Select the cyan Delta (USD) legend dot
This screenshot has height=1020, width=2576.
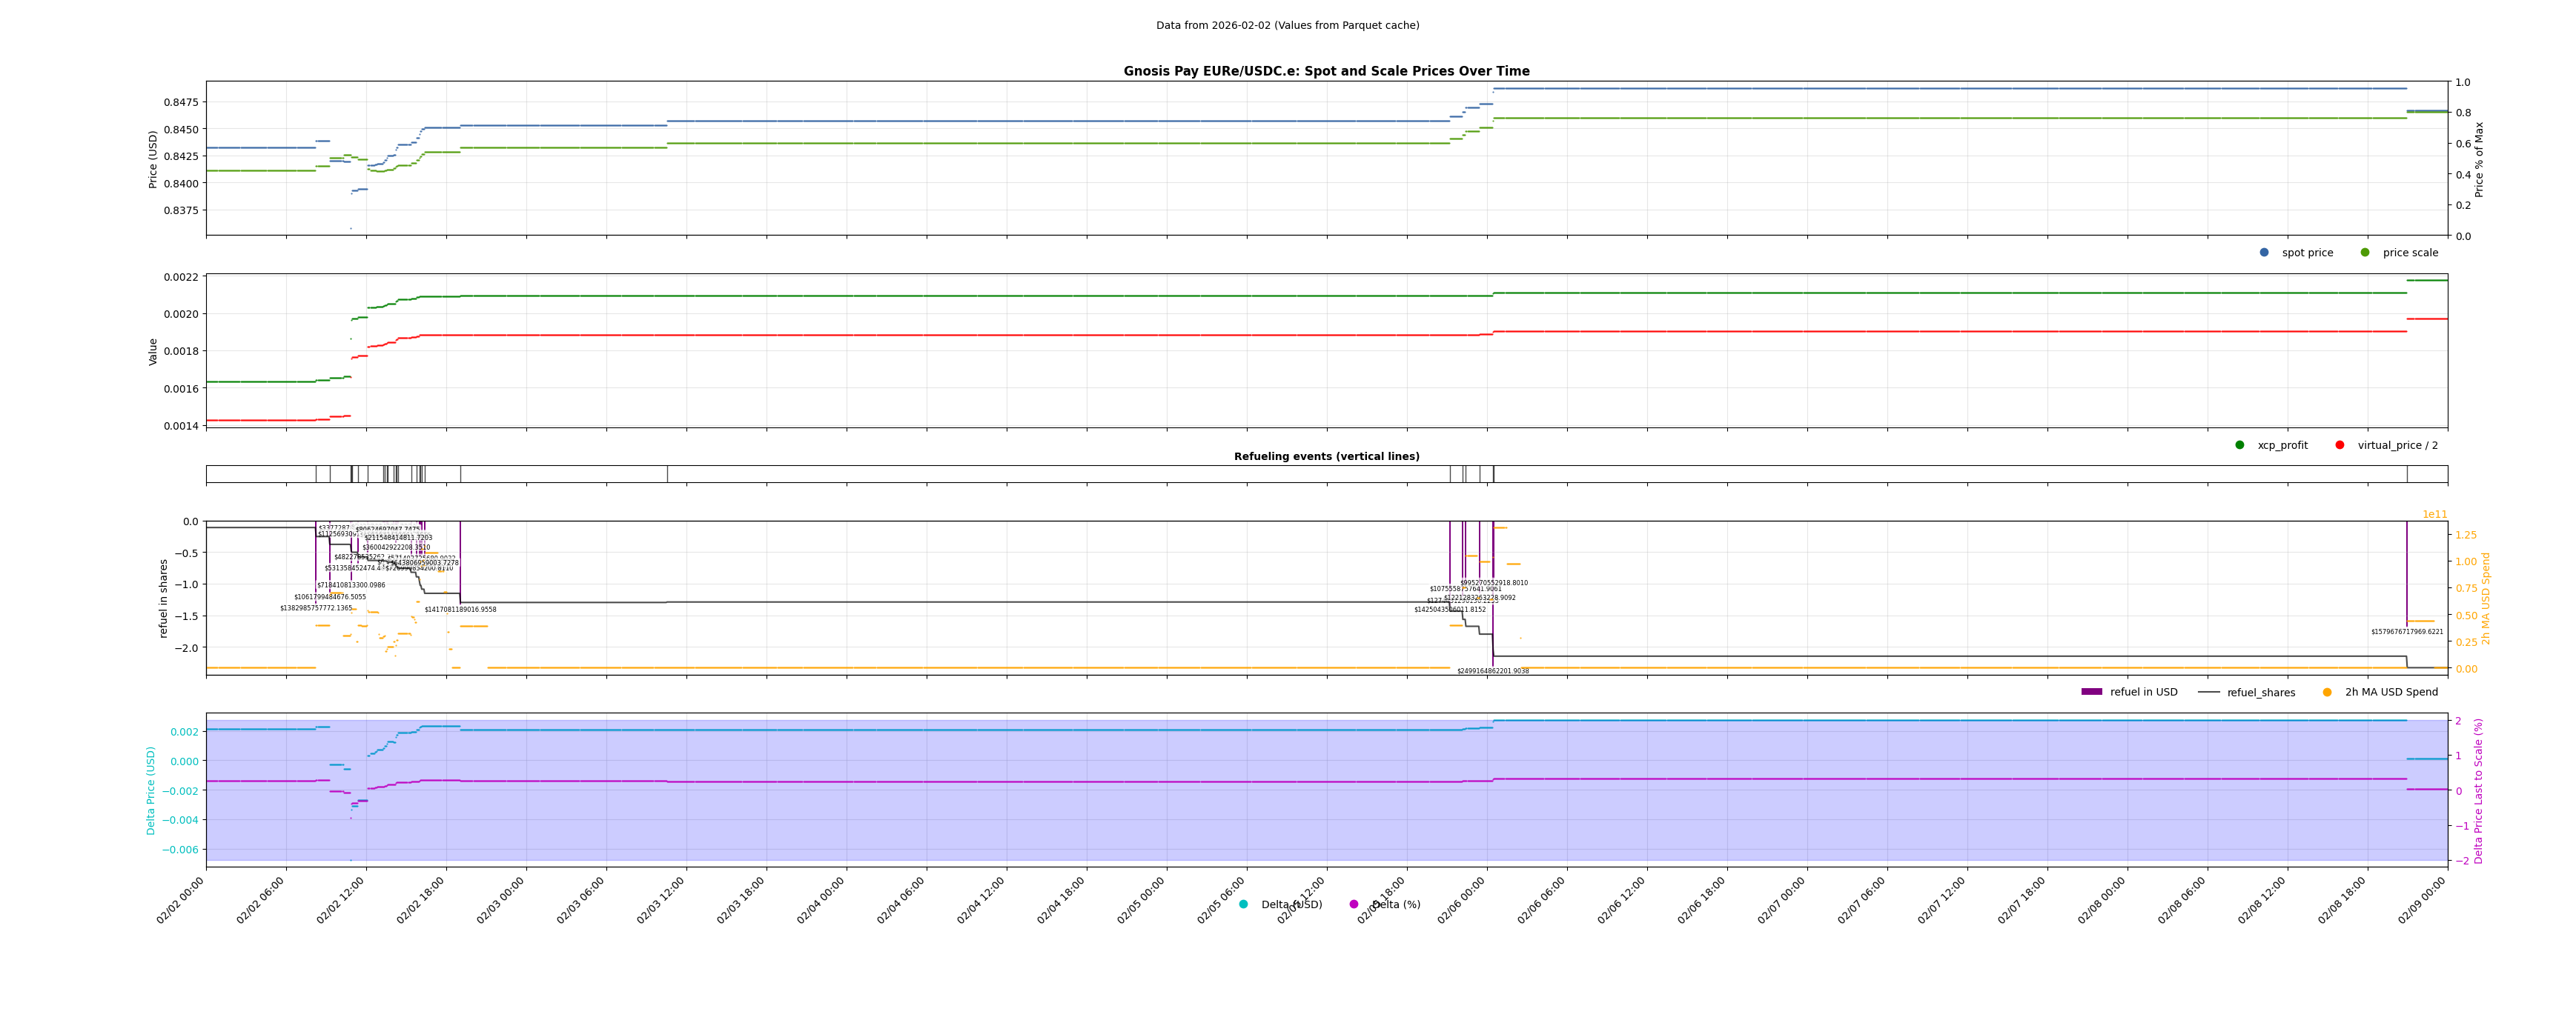1244,905
